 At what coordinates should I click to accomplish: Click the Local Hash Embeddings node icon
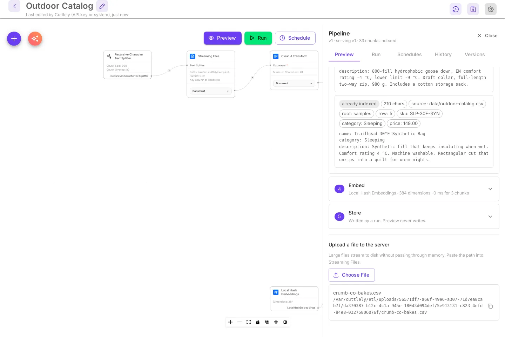[276, 292]
